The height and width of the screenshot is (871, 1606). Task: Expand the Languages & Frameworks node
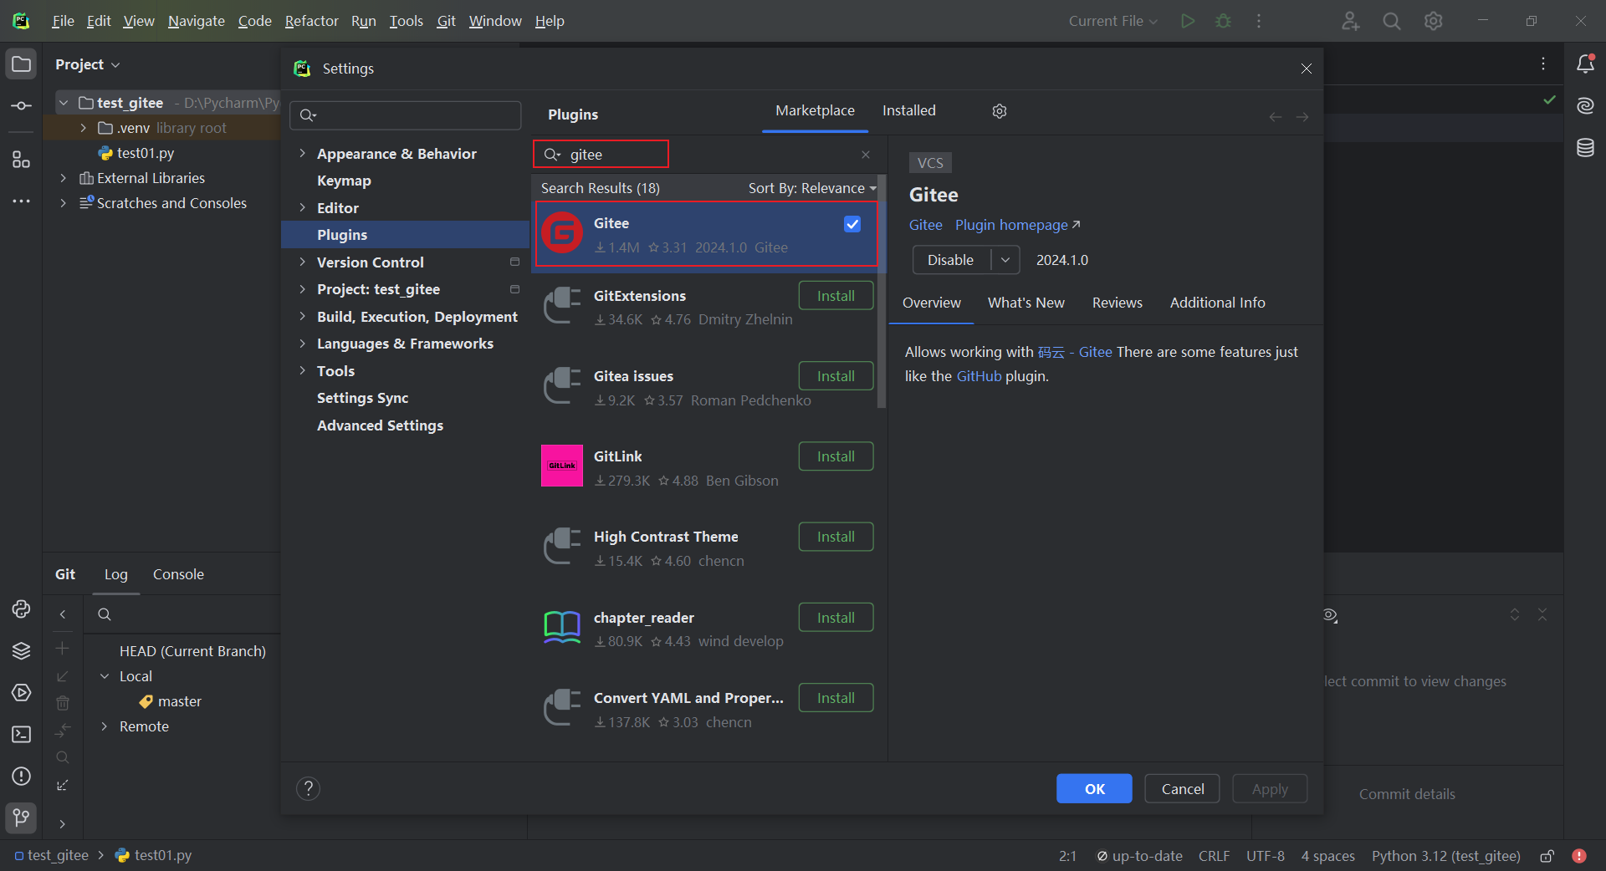[x=302, y=344]
